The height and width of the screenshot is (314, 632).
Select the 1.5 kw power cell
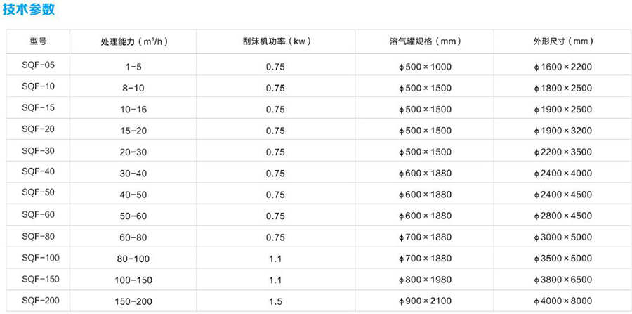(275, 301)
